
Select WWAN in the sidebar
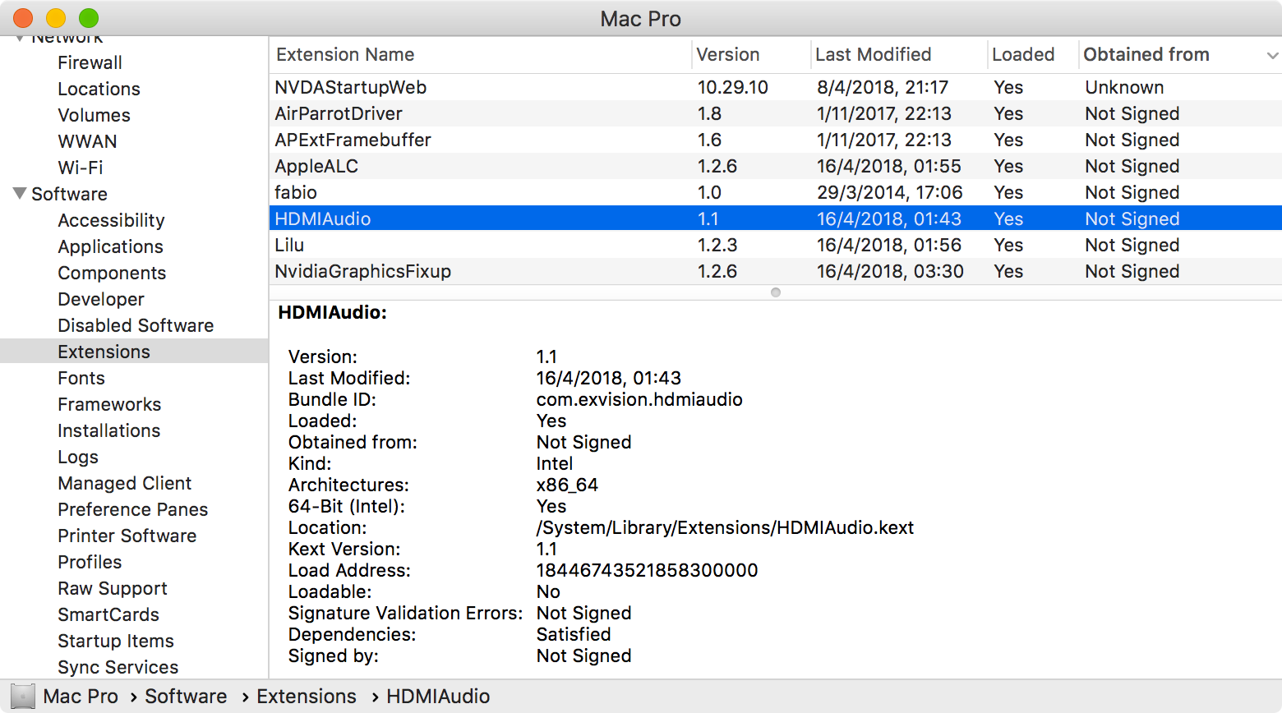pyautogui.click(x=87, y=141)
